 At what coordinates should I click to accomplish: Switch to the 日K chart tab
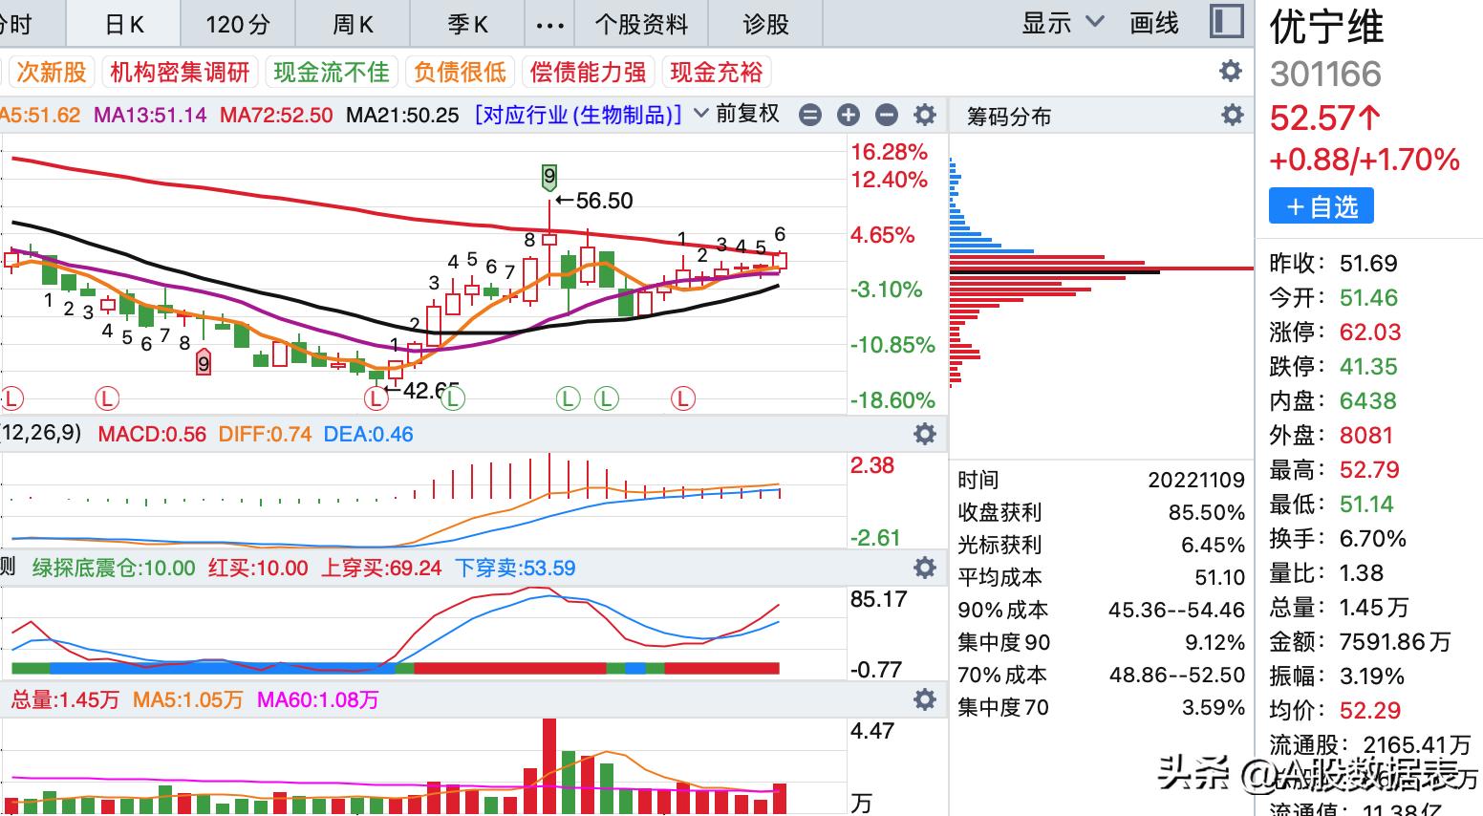click(124, 24)
